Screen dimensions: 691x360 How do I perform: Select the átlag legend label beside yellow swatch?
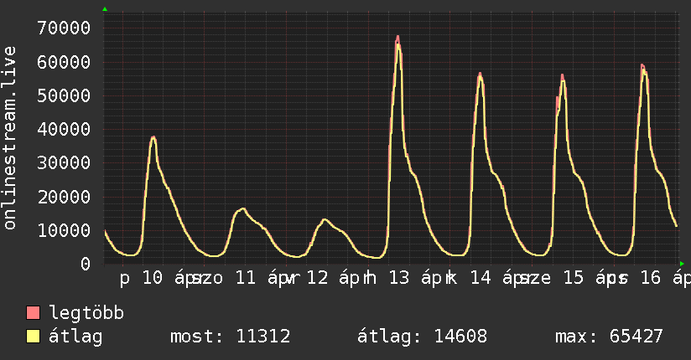(x=75, y=337)
